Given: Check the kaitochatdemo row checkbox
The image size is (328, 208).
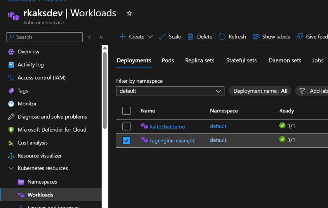Looking at the screenshot, I should (x=127, y=127).
